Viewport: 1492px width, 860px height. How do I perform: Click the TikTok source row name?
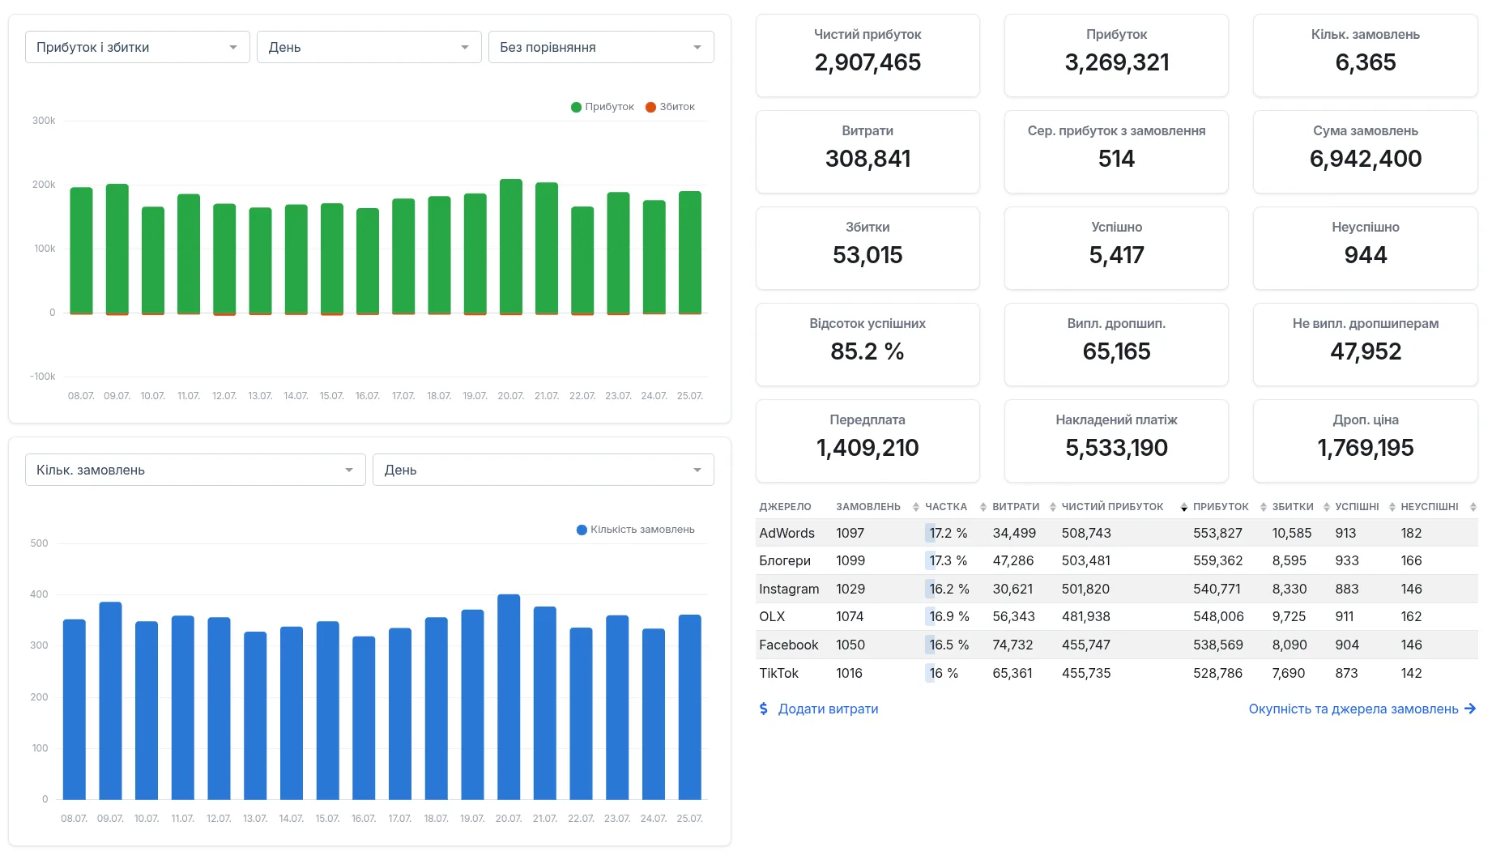point(778,673)
